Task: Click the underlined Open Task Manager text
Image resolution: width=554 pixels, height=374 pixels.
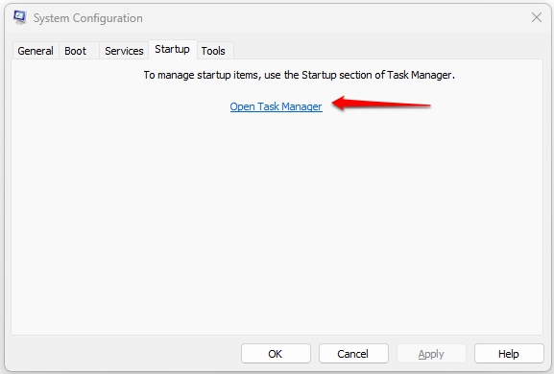Action: [x=276, y=106]
